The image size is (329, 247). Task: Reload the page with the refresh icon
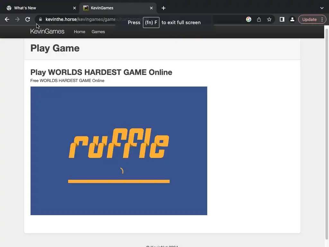28,19
